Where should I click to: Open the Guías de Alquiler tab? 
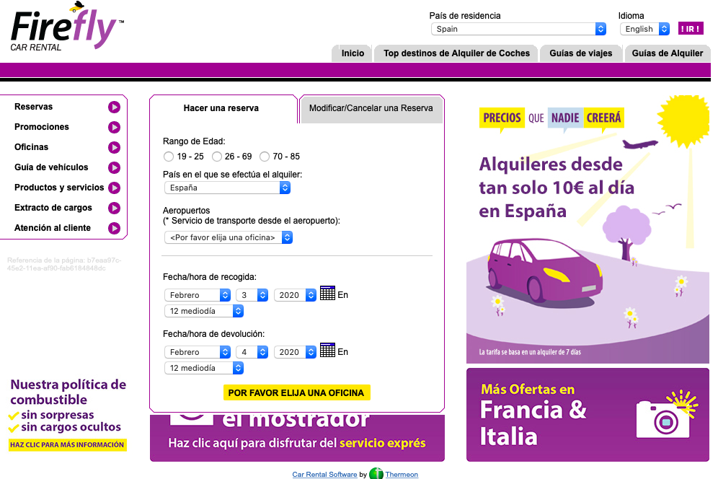click(x=667, y=53)
